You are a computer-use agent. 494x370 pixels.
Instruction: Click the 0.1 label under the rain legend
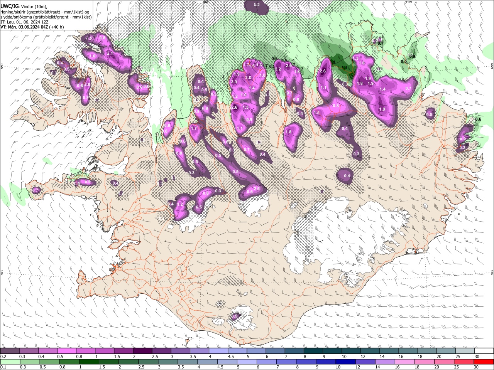2,367
